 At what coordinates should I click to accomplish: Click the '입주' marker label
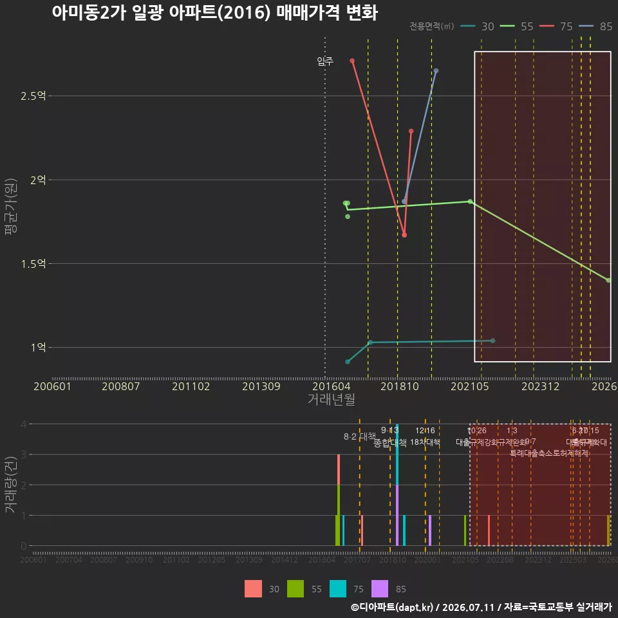pos(325,61)
